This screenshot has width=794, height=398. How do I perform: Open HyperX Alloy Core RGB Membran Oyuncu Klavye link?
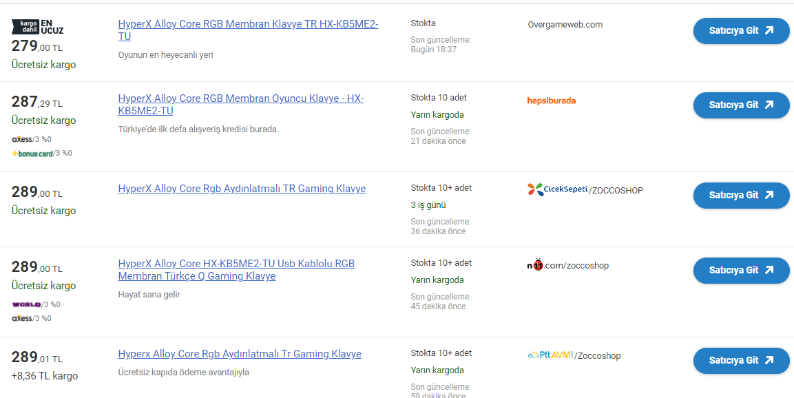coord(240,98)
